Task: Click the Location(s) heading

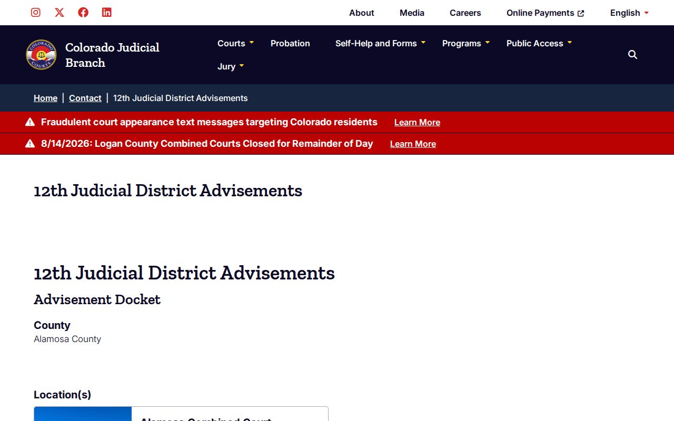Action: pos(63,395)
